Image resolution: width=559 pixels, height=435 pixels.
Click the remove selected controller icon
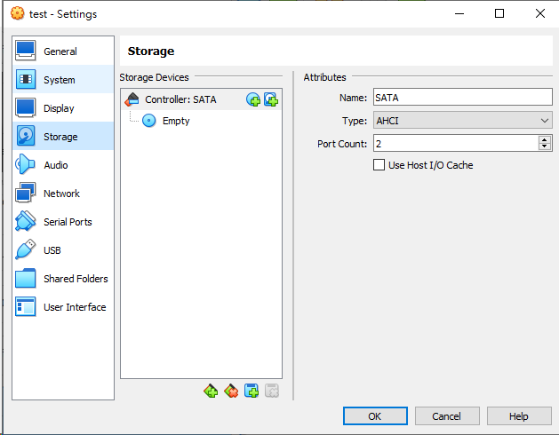point(231,391)
